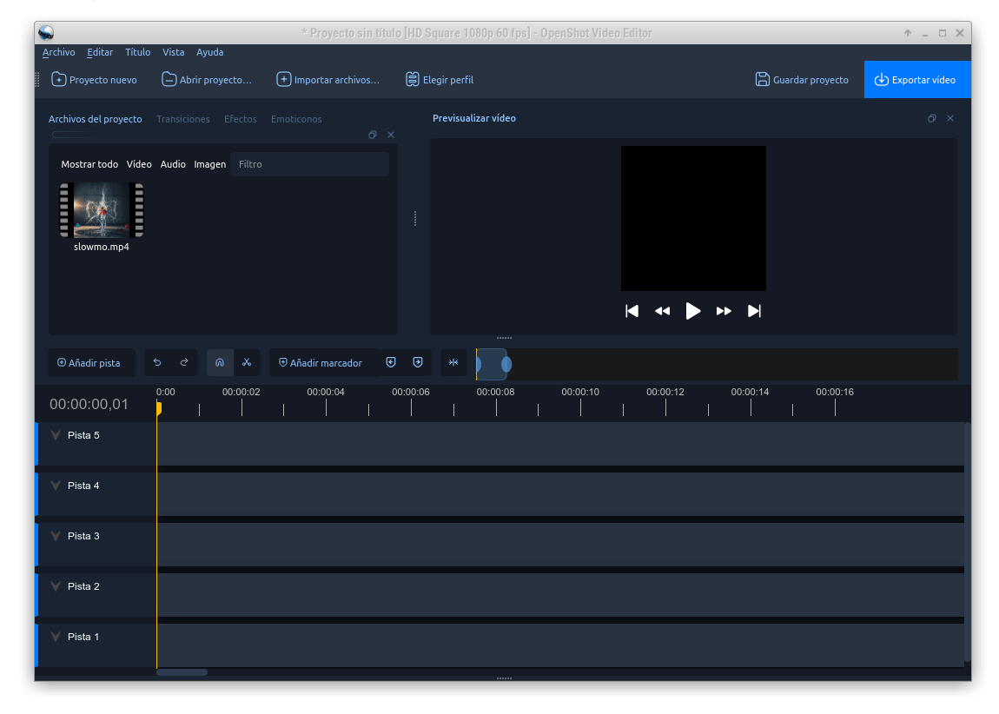Click the undo arrow icon
Viewport: 999px width, 714px height.
coord(157,362)
